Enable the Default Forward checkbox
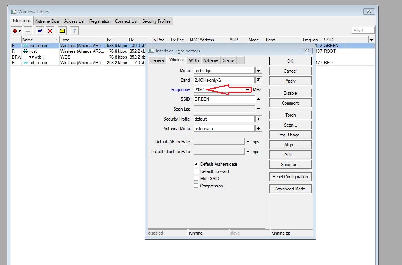Viewport: 402px width, 265px height. point(196,171)
